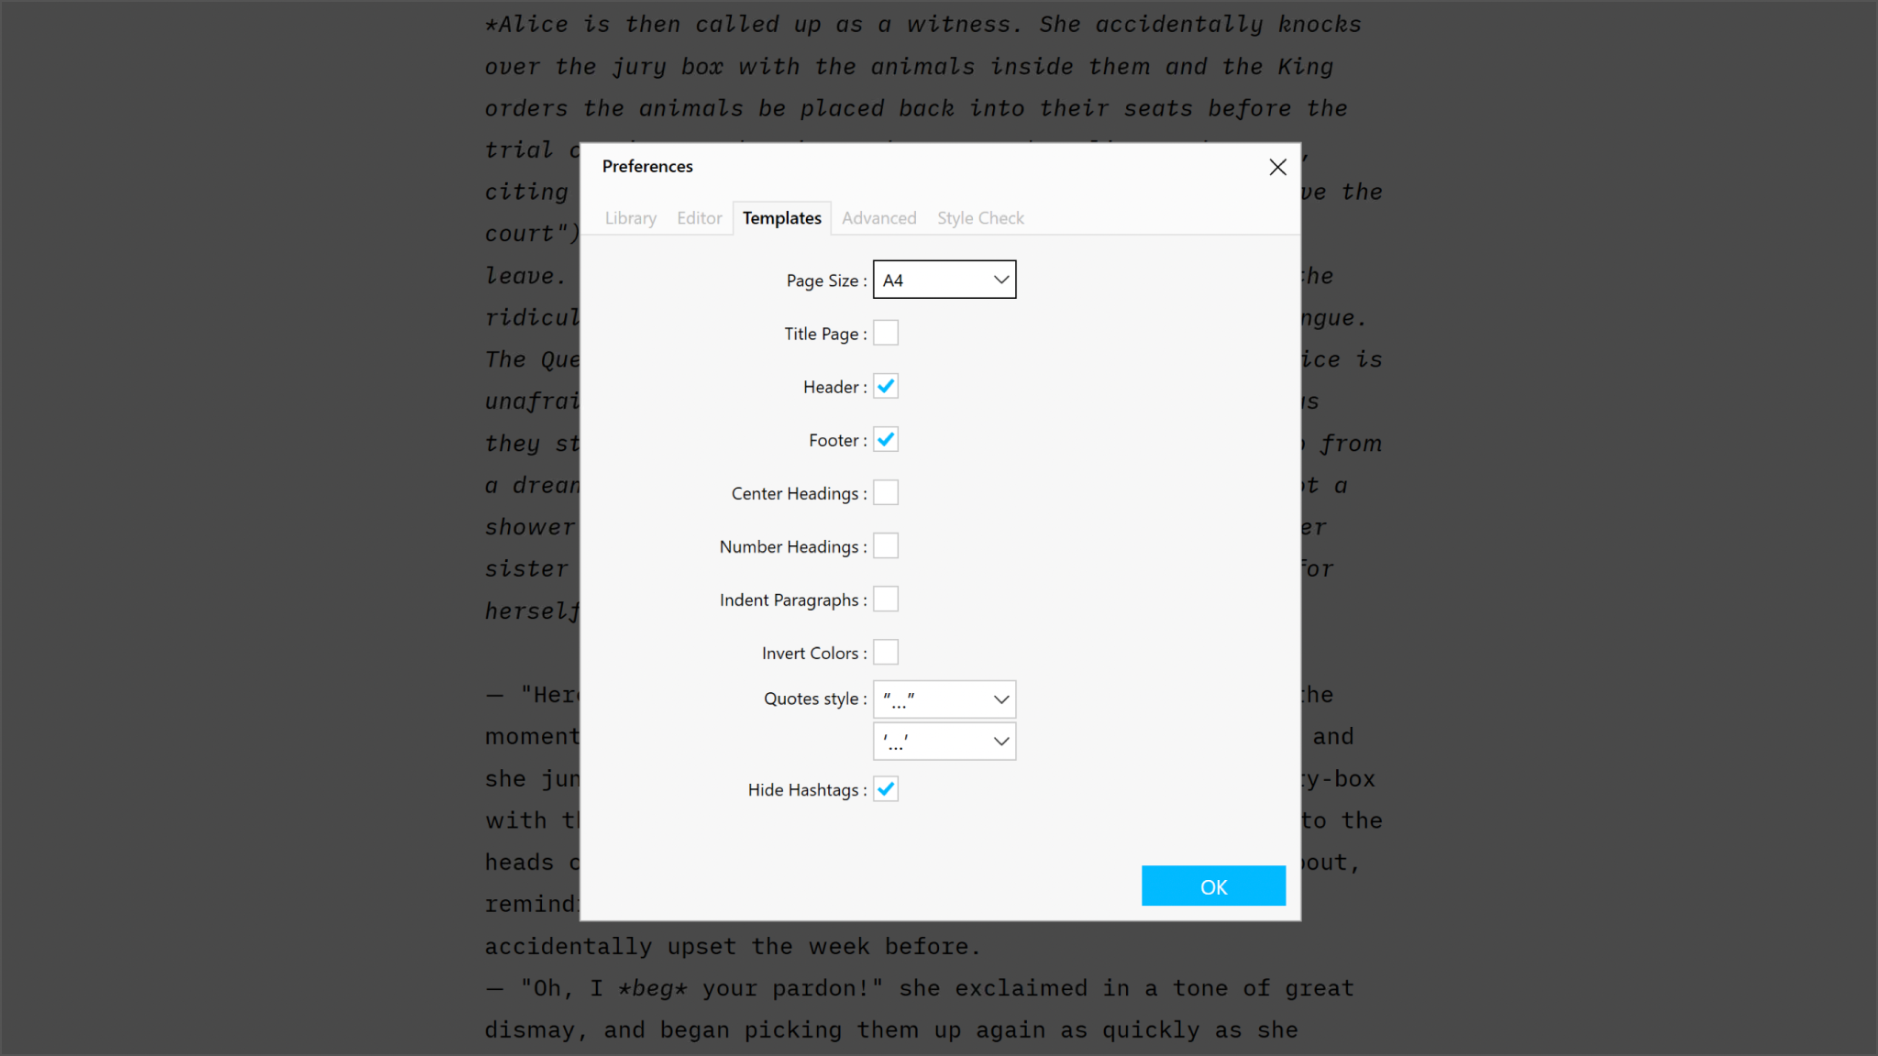The width and height of the screenshot is (1878, 1056).
Task: Disable the Header checkbox
Action: click(x=886, y=387)
